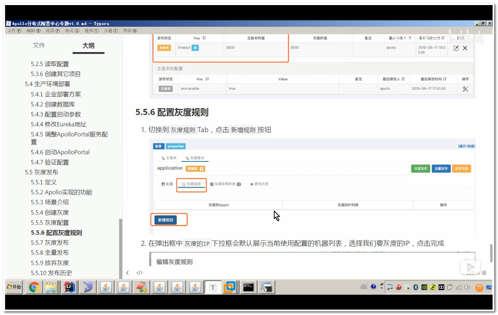
Task: Select the 新增规则 screenshot image in document
Action: (x=312, y=186)
